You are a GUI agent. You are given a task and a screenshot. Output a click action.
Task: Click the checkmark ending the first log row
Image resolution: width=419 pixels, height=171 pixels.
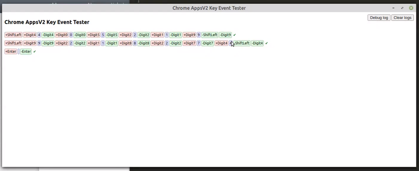tap(235, 35)
